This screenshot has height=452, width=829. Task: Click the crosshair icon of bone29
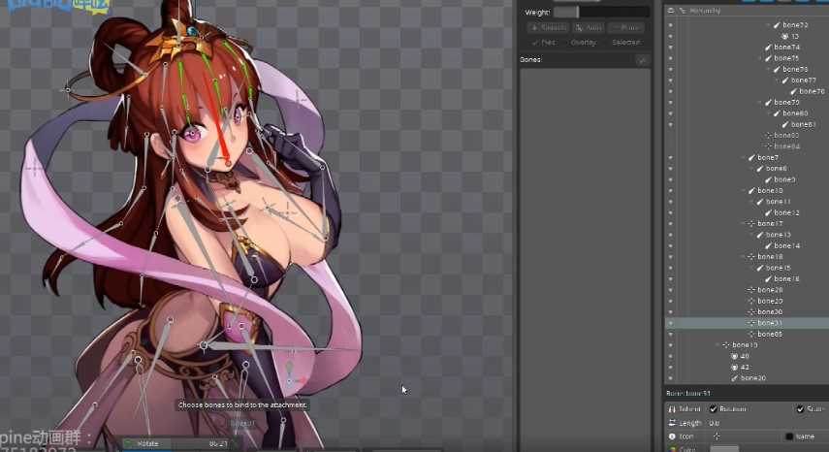coord(751,301)
